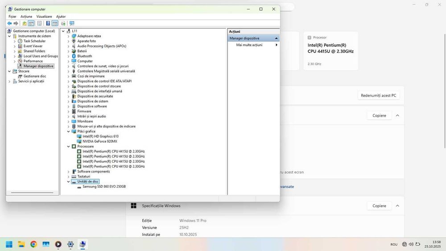
Task: Click the horizontal scrollbar under the console tree
Action: (32, 193)
